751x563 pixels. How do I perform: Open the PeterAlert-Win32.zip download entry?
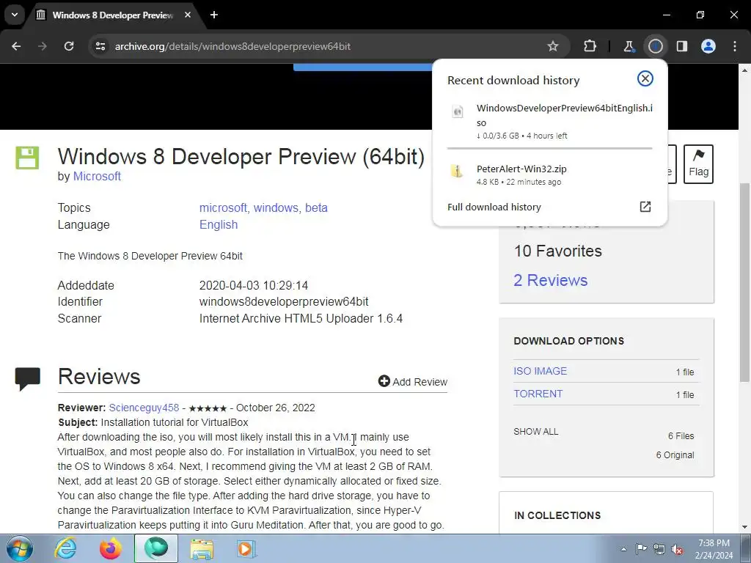click(x=550, y=174)
